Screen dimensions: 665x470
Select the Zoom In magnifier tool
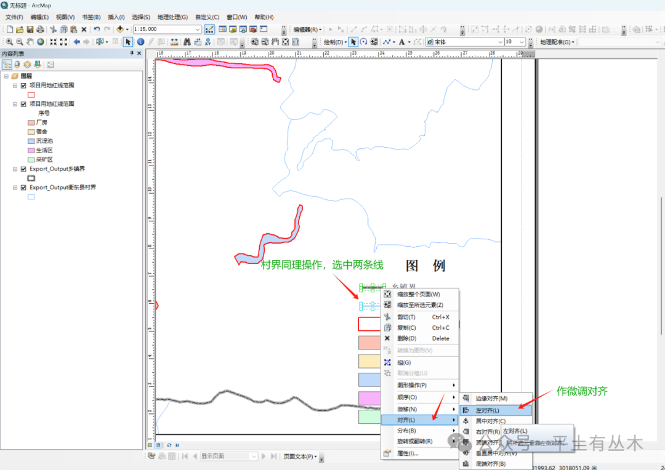click(x=9, y=42)
